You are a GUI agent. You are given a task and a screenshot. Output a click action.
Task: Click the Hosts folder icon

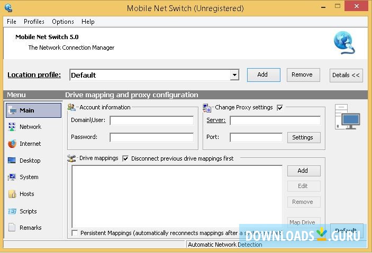pos(12,194)
